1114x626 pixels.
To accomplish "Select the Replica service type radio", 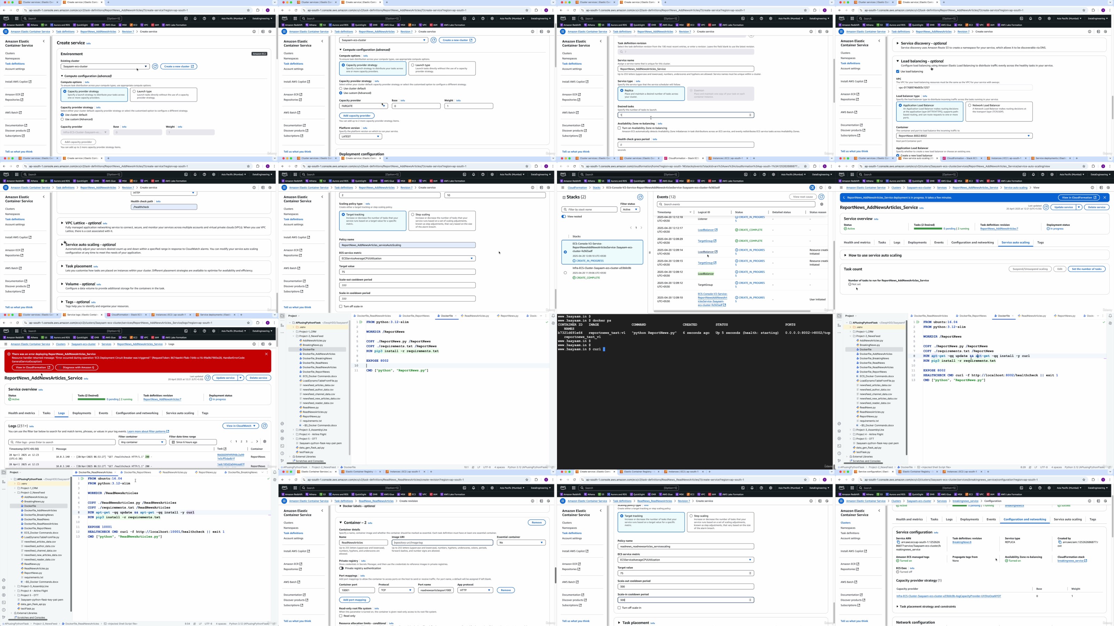I will coord(622,90).
